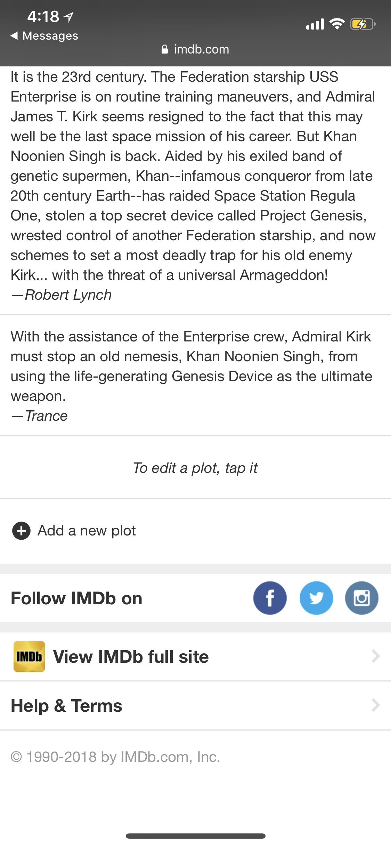Tap the plus icon for a new plot
This screenshot has width=391, height=847.
click(x=21, y=531)
